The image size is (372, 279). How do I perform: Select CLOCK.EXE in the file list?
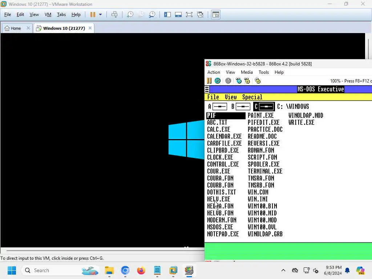220,157
